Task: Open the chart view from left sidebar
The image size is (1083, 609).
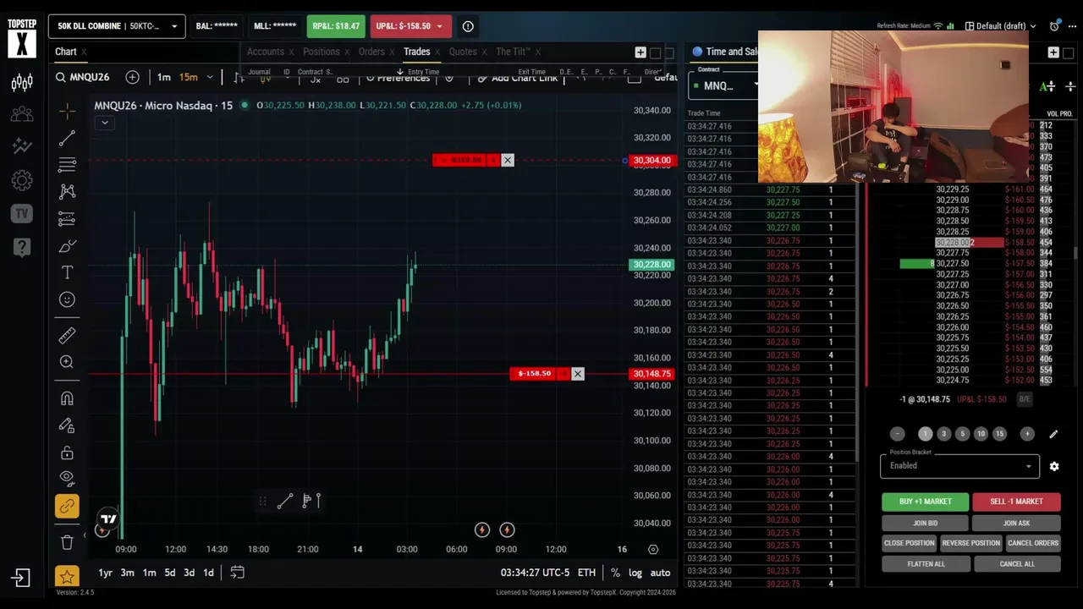Action: pos(22,82)
